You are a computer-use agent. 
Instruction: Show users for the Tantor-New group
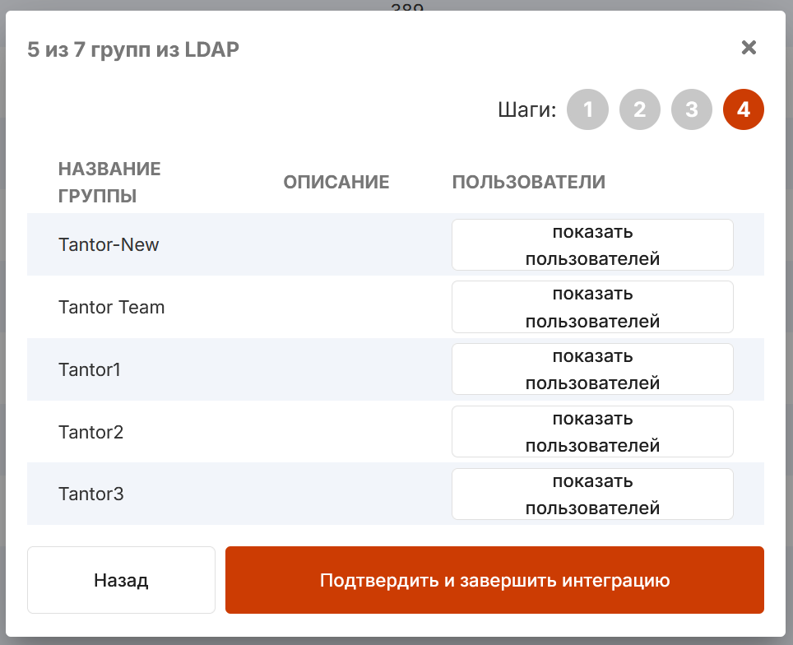coord(592,245)
